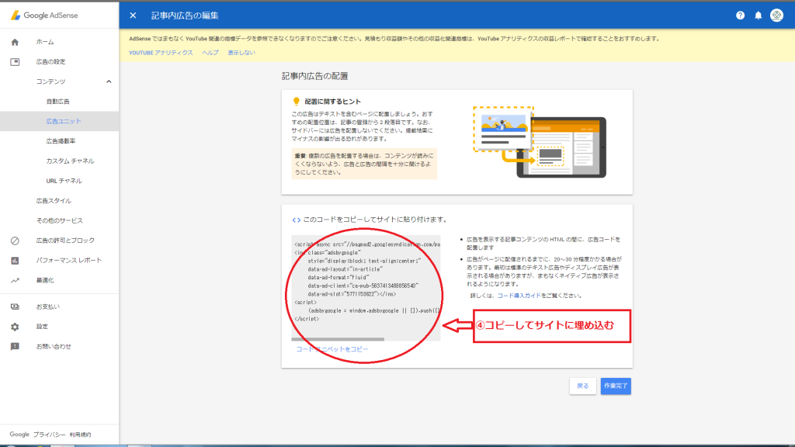Click the 最適化 trend icon

click(15, 280)
